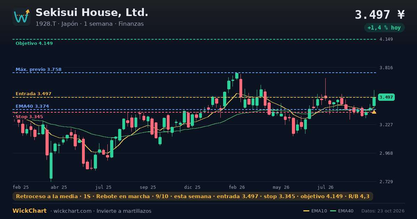Click the 'Sekisui House, Ltd.' title
Screen dimensions: 417x219
click(92, 13)
